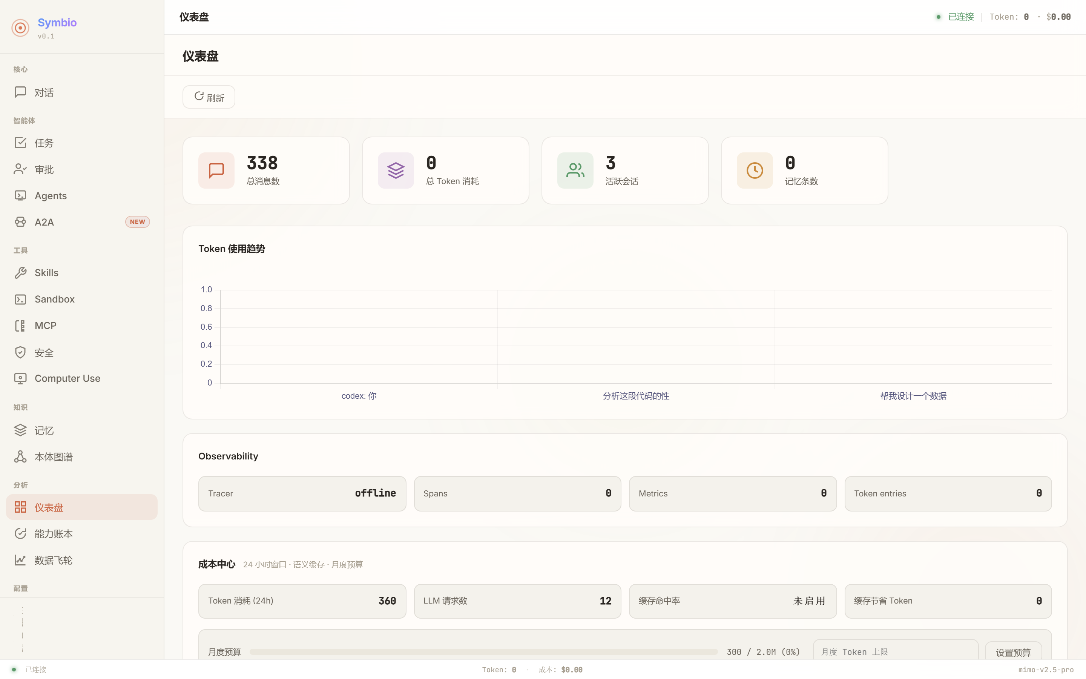Open the 任务 checkbox icon
The image size is (1086, 679).
(x=20, y=143)
